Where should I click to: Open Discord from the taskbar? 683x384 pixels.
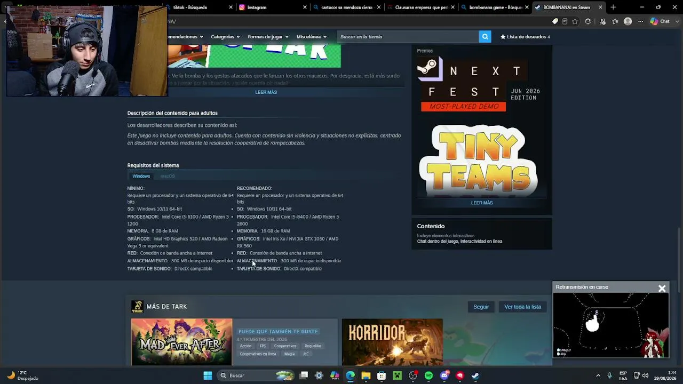coord(444,375)
